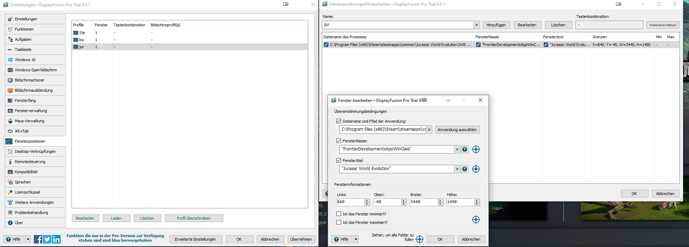The image size is (689, 247).
Task: Click Anwendung auswählen button
Action: point(457,130)
